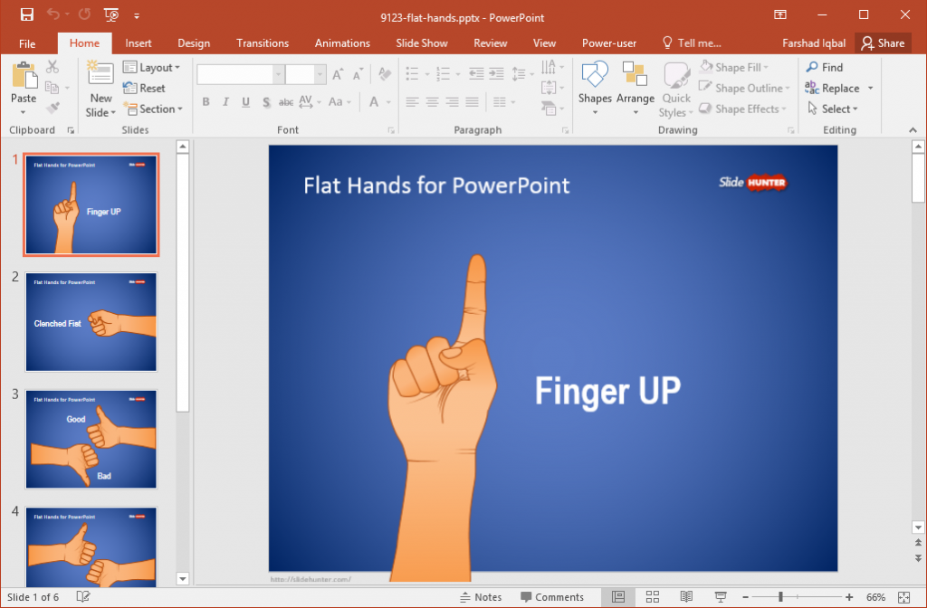
Task: Toggle Bold formatting
Action: point(205,102)
